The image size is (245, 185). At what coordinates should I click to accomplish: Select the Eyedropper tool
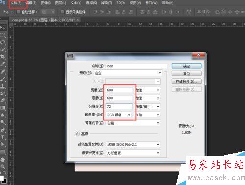3,64
